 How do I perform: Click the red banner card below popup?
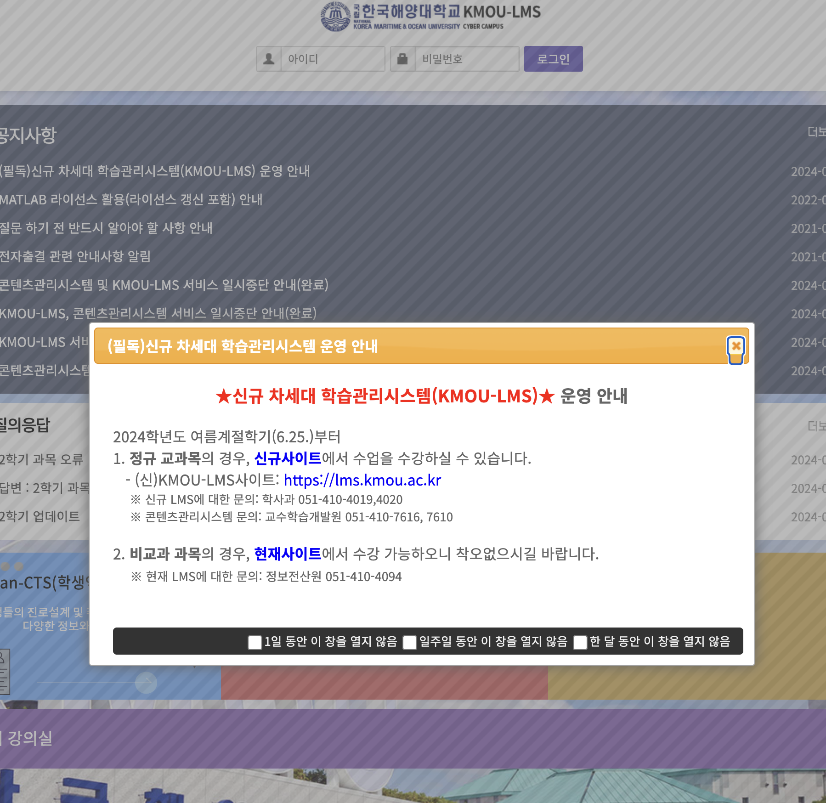[385, 683]
